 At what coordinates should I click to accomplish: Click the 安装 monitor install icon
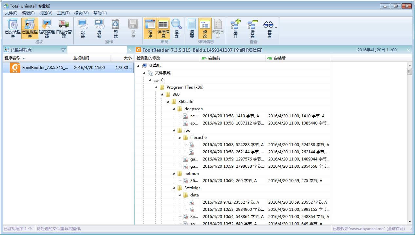point(83,28)
